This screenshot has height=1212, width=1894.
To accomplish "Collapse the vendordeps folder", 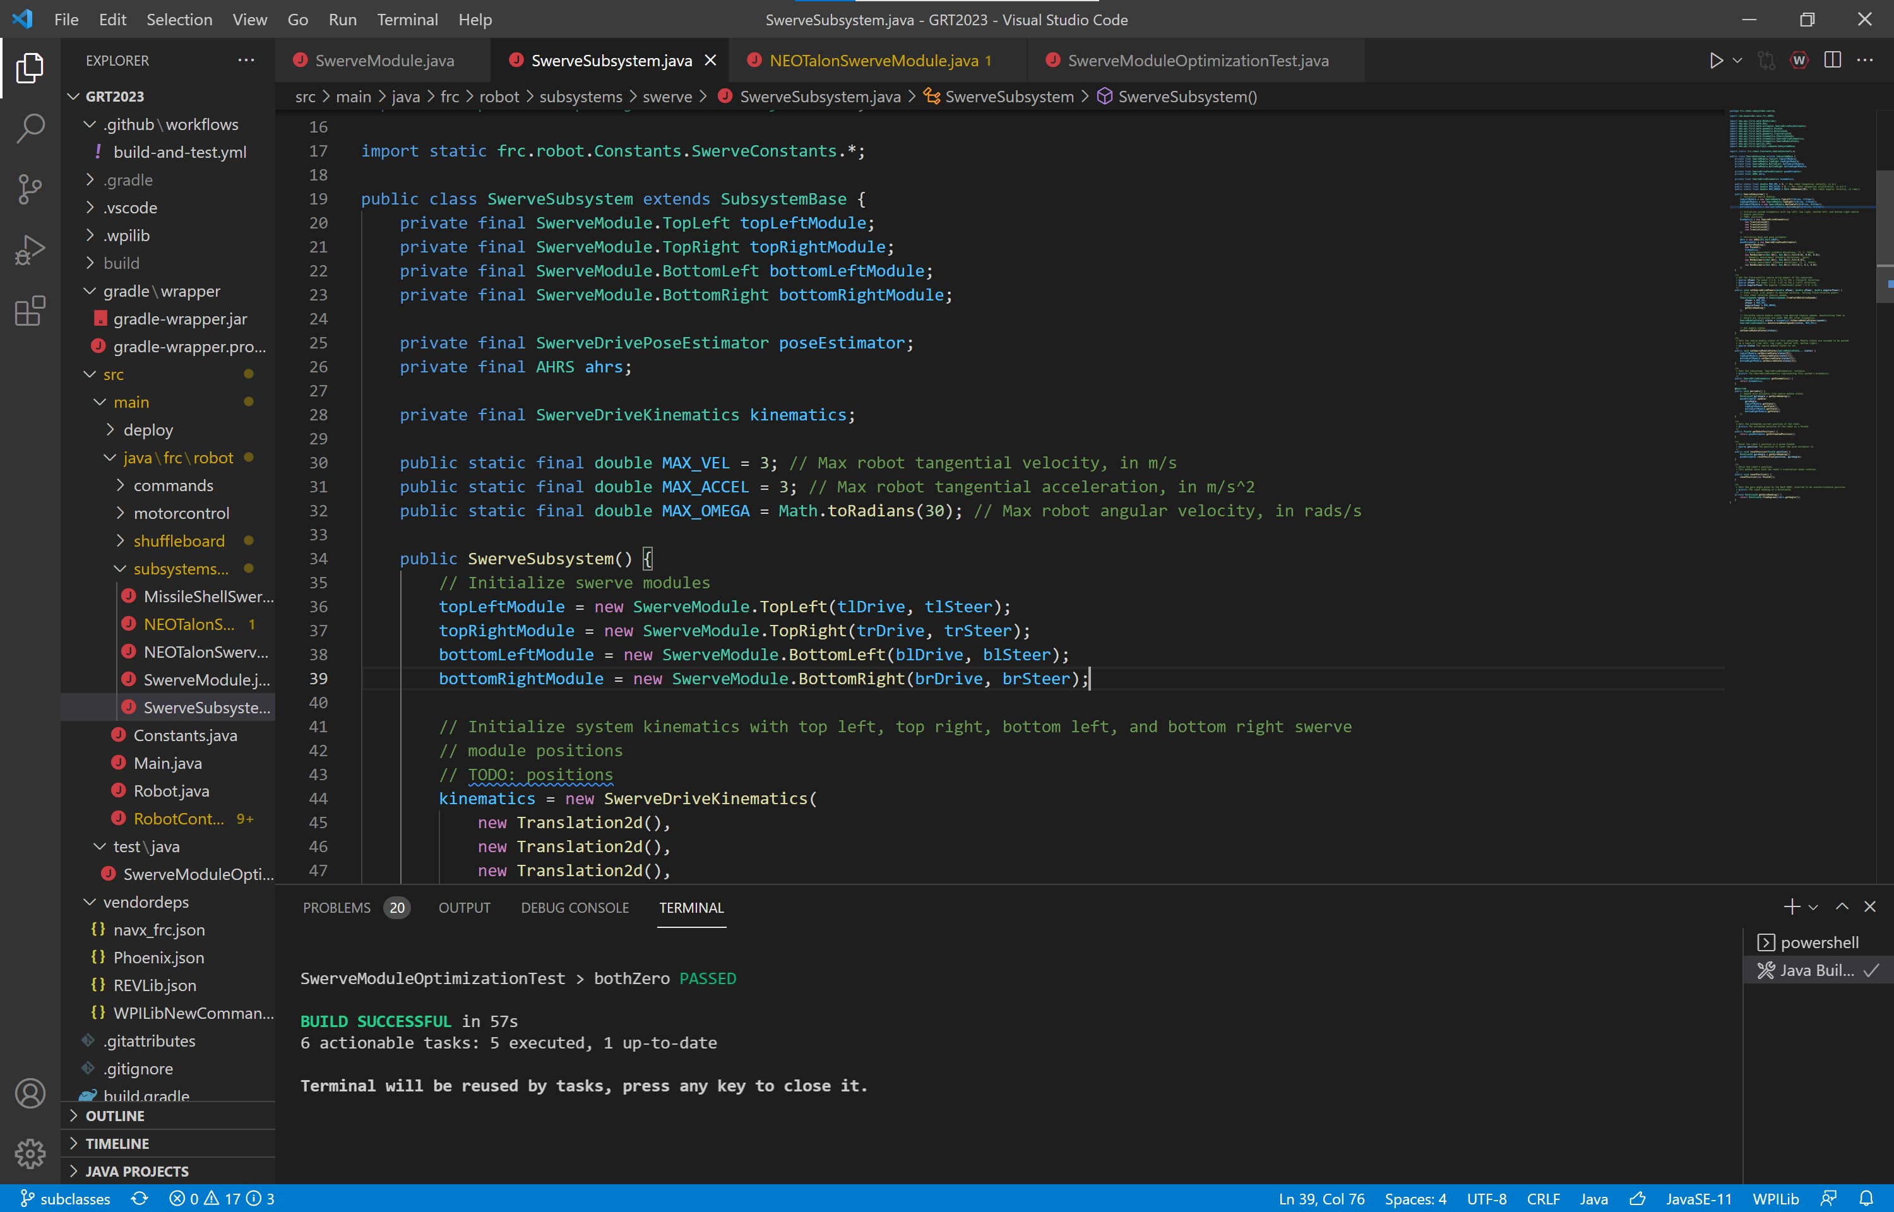I will [x=169, y=902].
